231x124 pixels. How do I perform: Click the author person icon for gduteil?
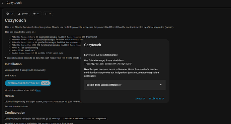(19, 14)
